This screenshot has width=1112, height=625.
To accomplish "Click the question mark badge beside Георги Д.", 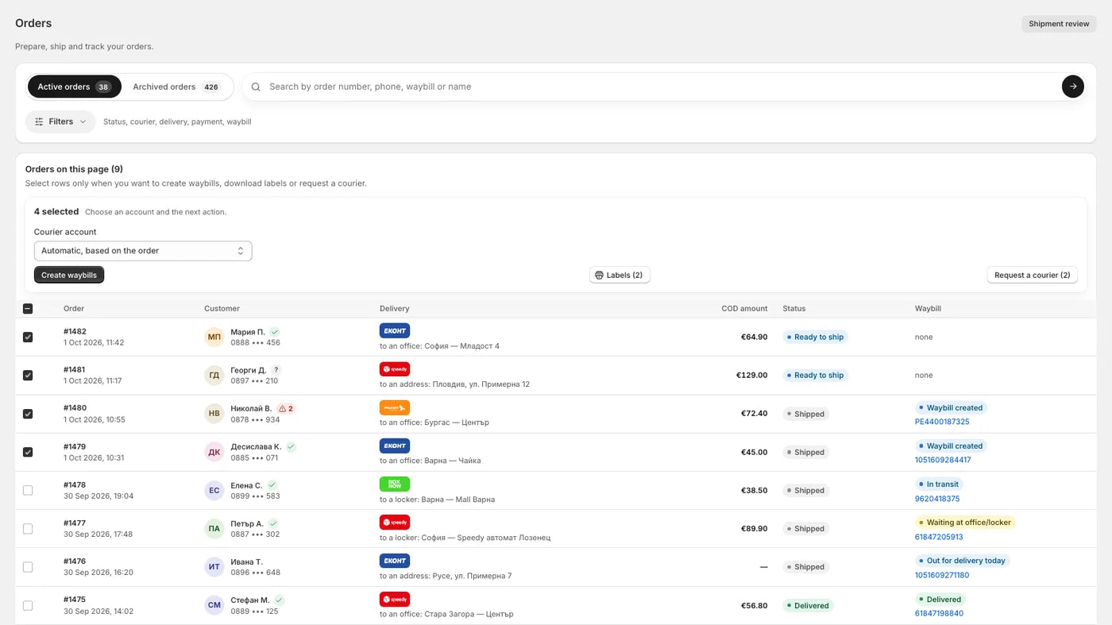I will (276, 370).
